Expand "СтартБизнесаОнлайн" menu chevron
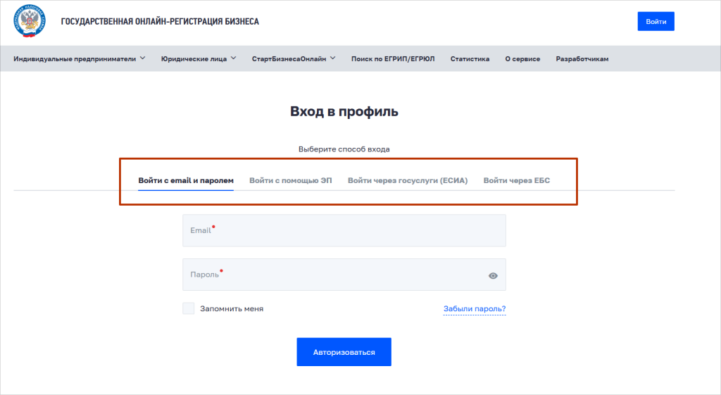The width and height of the screenshot is (721, 395). click(333, 58)
